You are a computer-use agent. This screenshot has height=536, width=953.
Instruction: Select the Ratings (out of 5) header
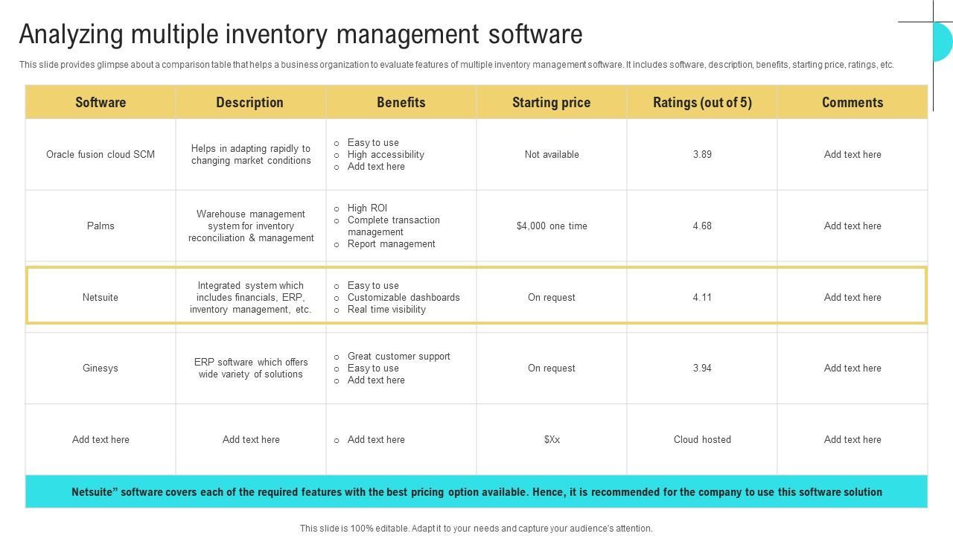pos(702,103)
